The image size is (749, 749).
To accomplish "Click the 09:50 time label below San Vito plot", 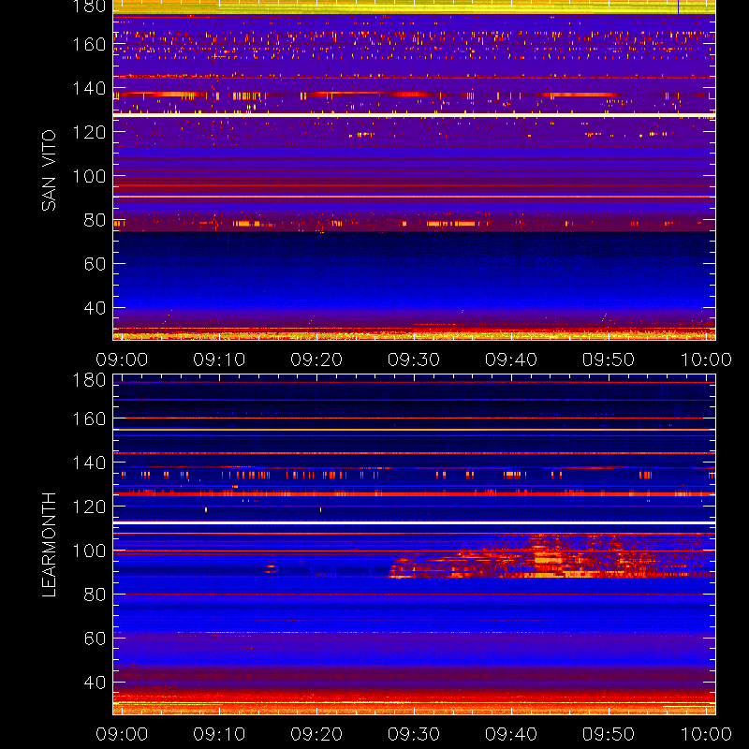I will (x=609, y=360).
